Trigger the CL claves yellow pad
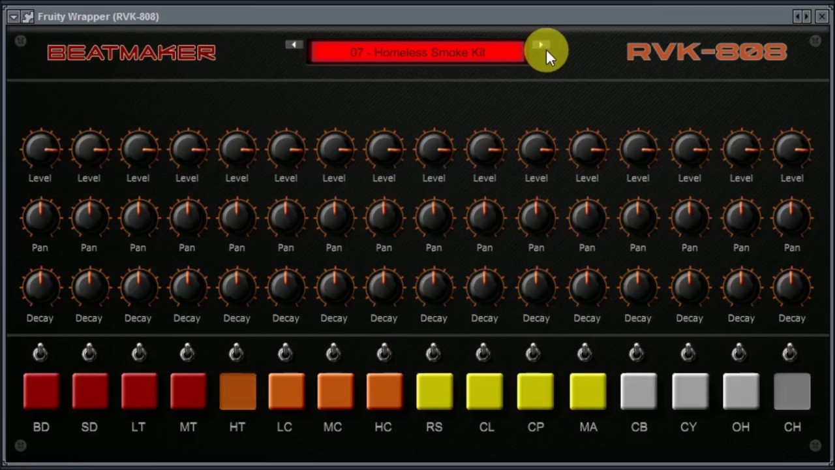Viewport: 835px width, 470px height. coord(485,391)
